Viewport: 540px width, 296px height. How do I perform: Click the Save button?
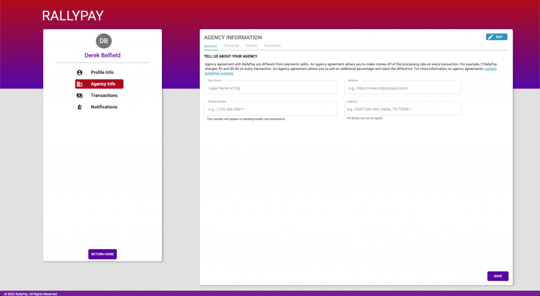498,276
